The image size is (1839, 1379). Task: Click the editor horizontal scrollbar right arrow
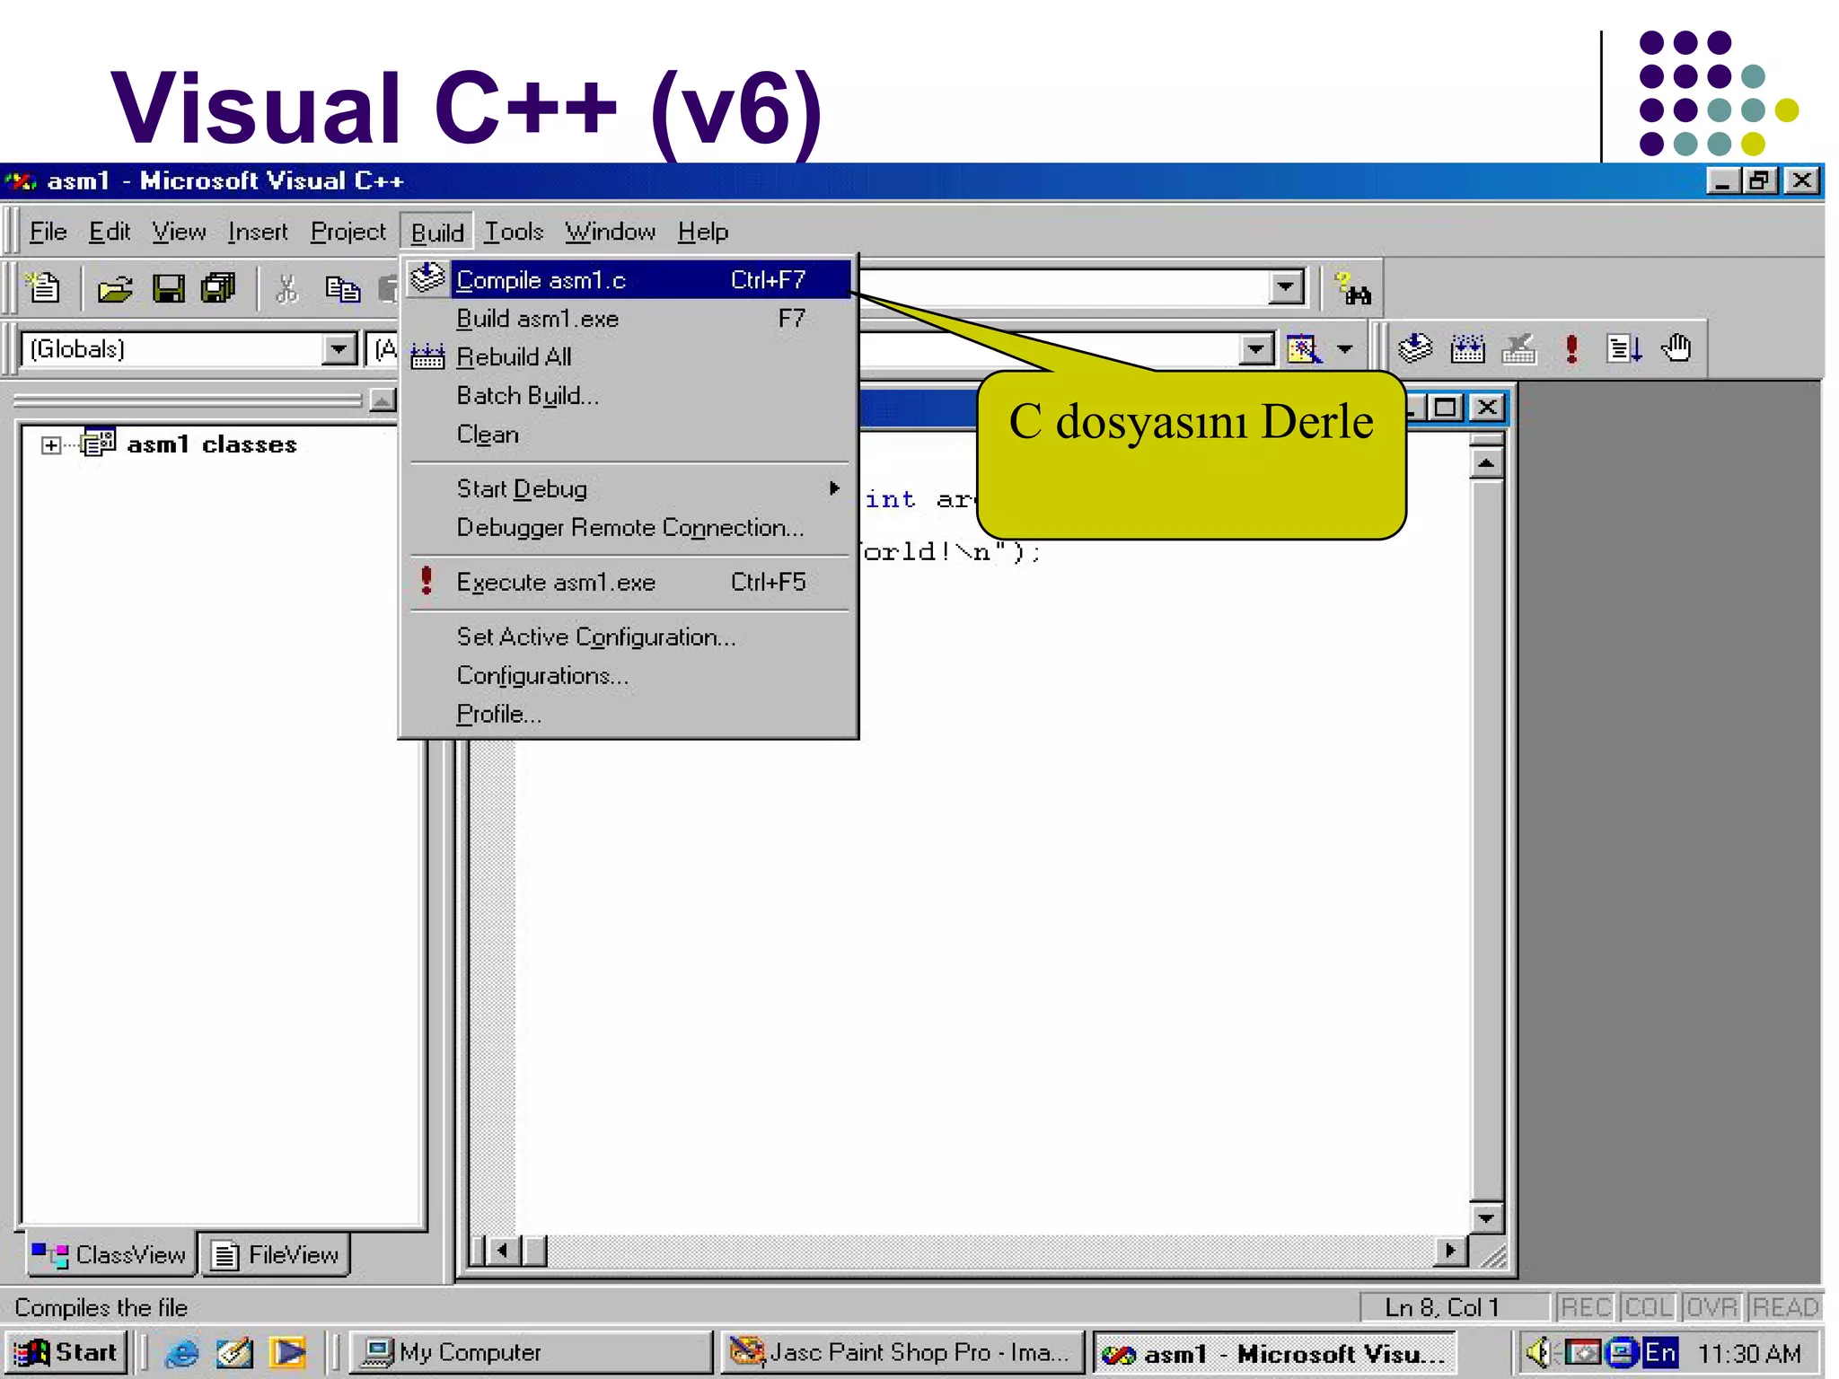pos(1451,1251)
